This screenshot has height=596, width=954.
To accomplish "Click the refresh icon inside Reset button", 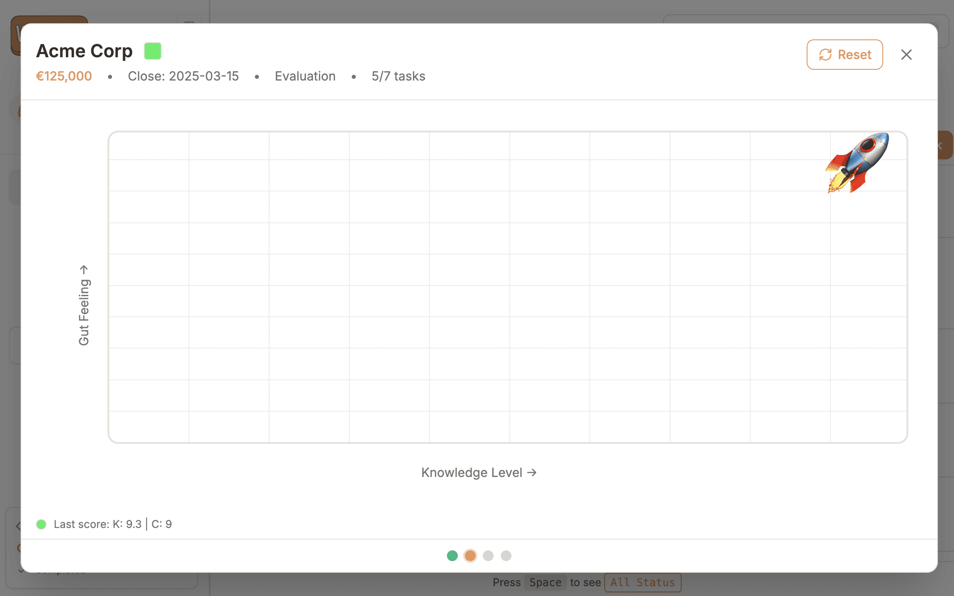I will tap(825, 55).
